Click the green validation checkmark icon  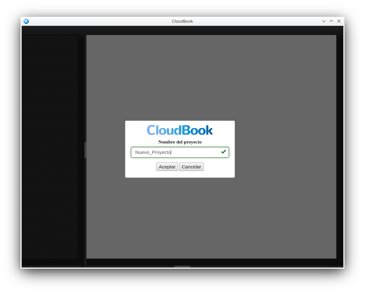(x=223, y=152)
